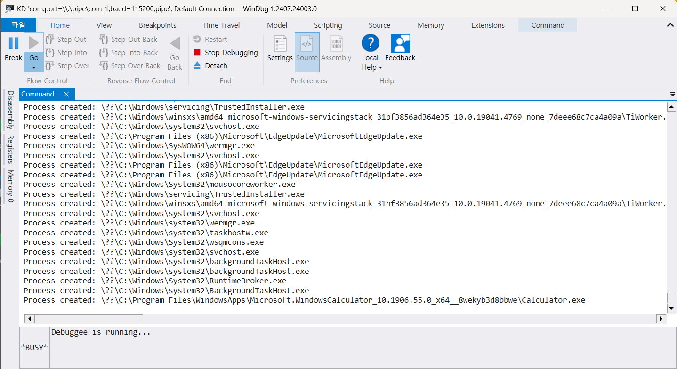677x369 pixels.
Task: Open the 파일 file menu
Action: click(x=18, y=25)
